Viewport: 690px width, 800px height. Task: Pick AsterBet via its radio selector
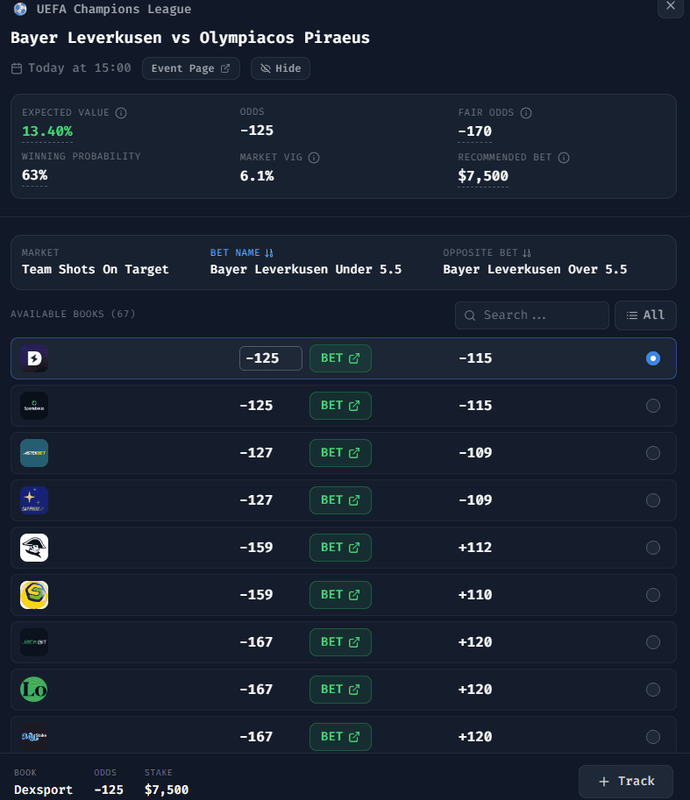[652, 453]
